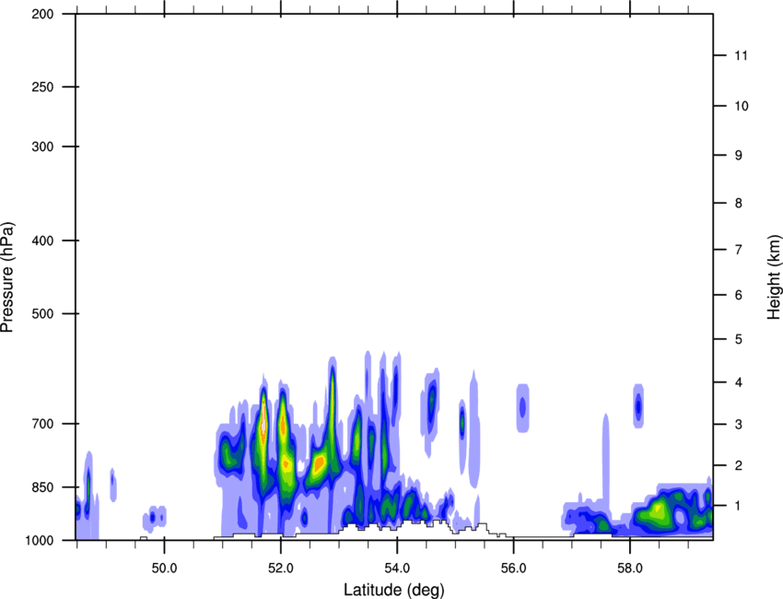Pick the 7 km height label
783x599 pixels.
739,250
